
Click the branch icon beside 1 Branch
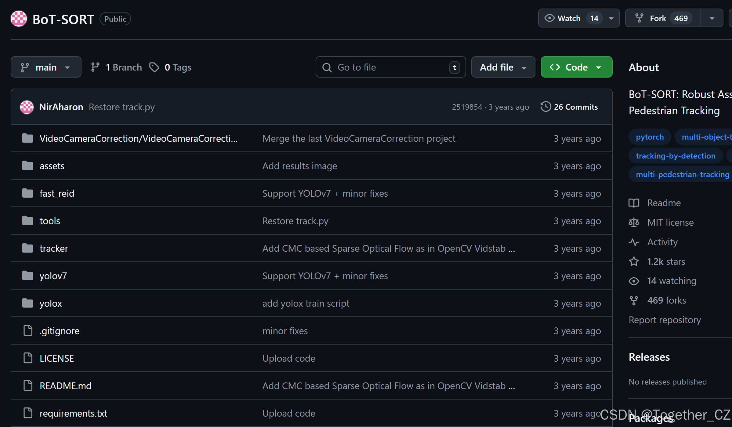click(x=95, y=67)
